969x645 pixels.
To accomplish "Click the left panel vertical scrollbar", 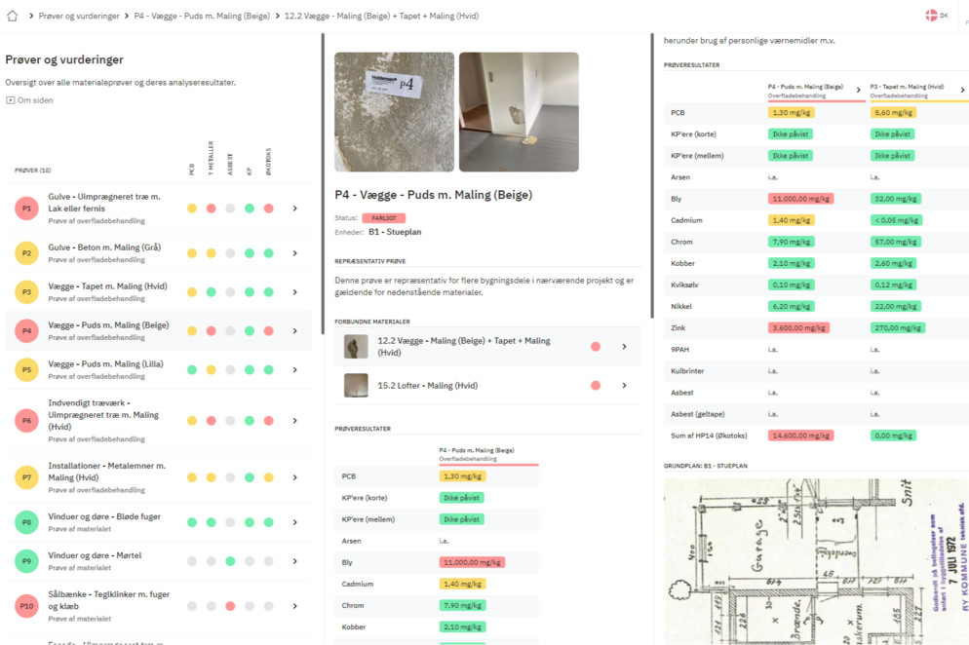I will tap(323, 184).
